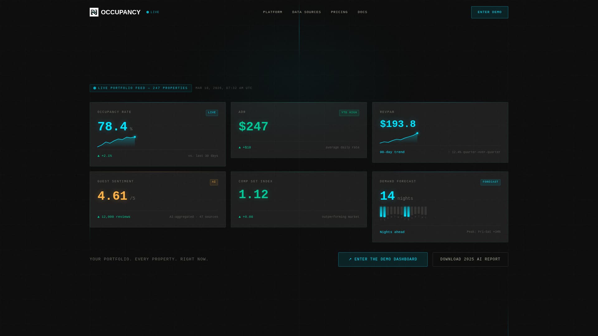Image resolution: width=598 pixels, height=336 pixels.
Task: Click the Live Portfolio Feed badge
Action: (x=141, y=88)
